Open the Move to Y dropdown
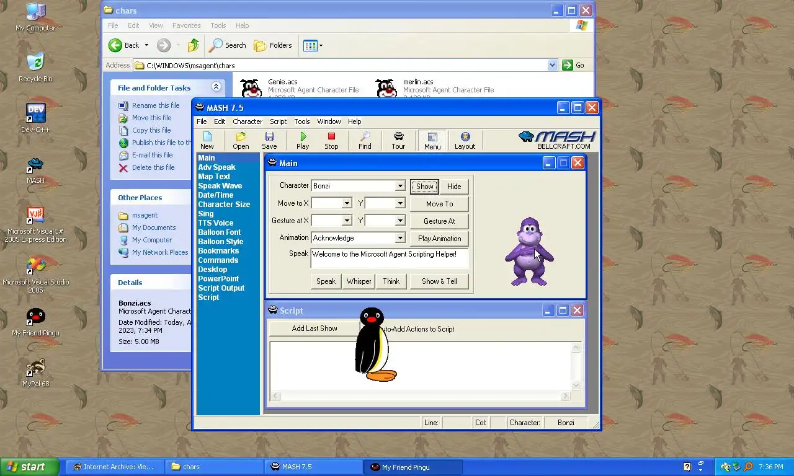This screenshot has height=476, width=794. 400,203
